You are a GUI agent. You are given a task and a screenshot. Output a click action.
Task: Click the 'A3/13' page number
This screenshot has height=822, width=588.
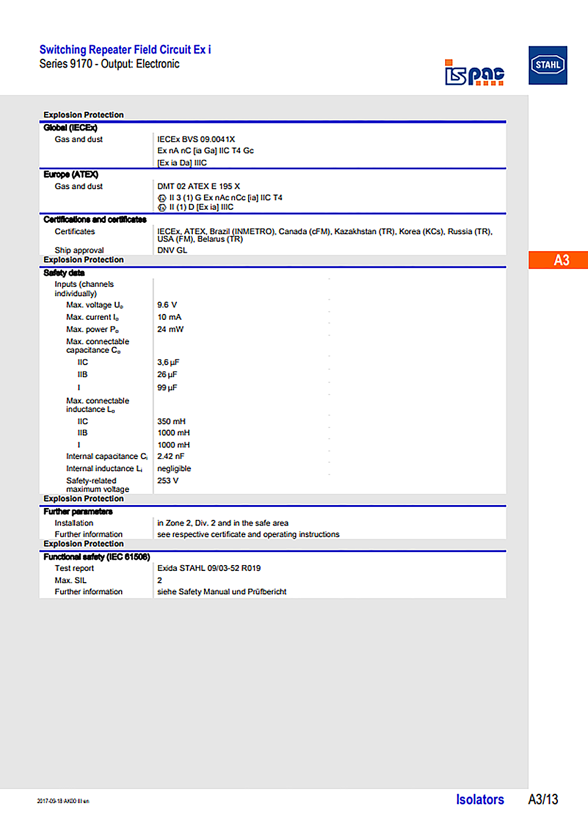coord(543,800)
